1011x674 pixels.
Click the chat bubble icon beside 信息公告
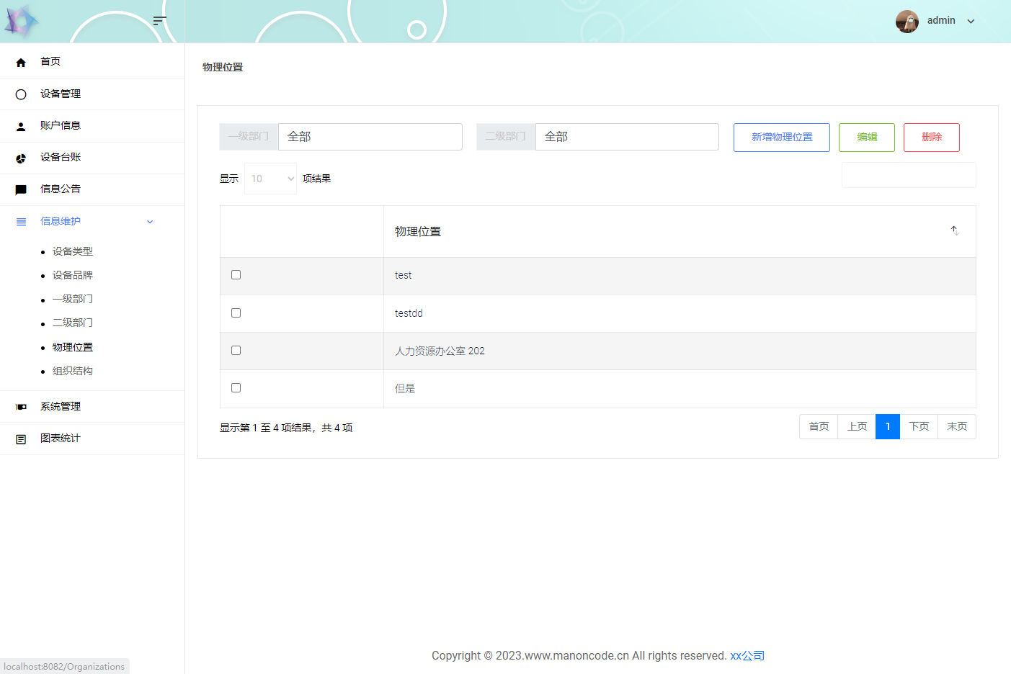pyautogui.click(x=21, y=190)
